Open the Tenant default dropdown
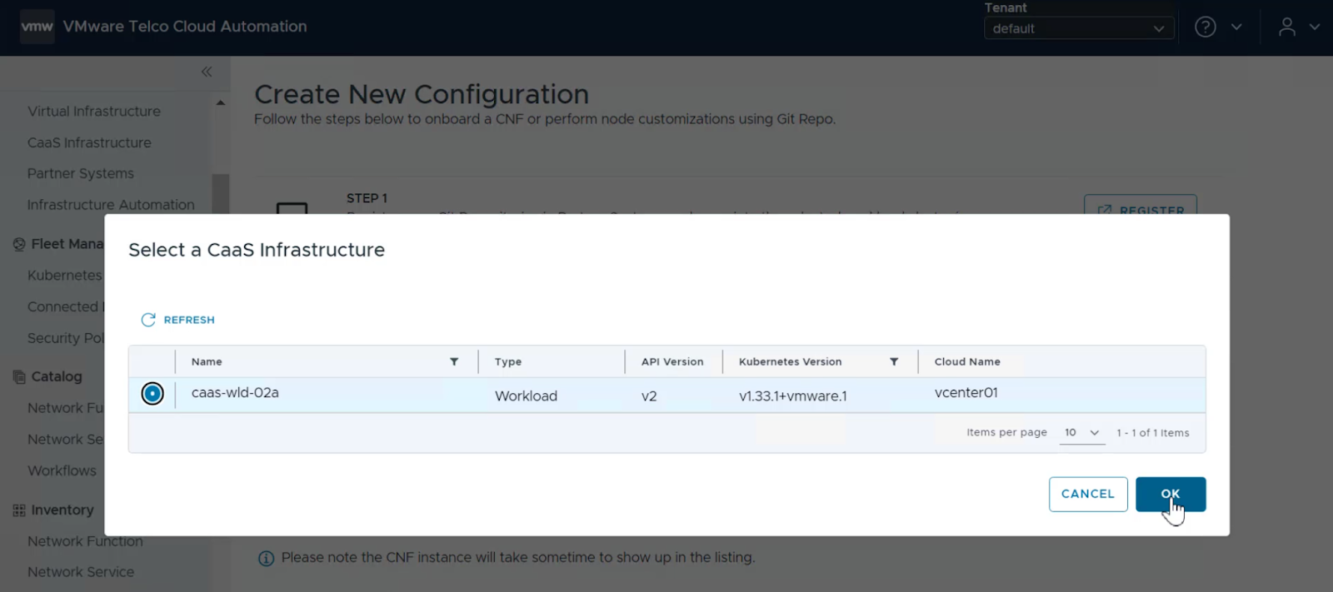The width and height of the screenshot is (1333, 592). (1079, 28)
